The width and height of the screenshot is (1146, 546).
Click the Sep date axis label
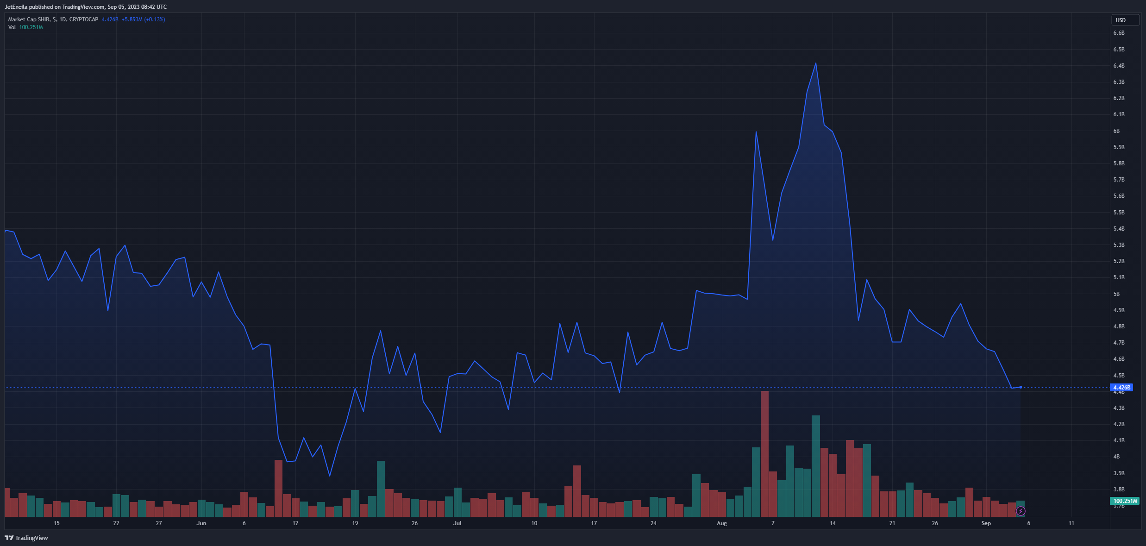(986, 523)
